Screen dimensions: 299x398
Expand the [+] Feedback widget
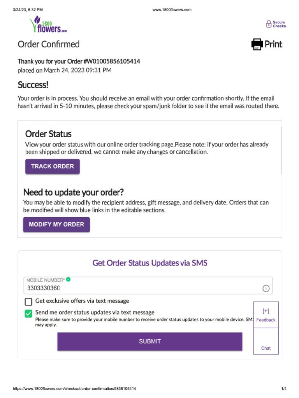click(x=266, y=315)
